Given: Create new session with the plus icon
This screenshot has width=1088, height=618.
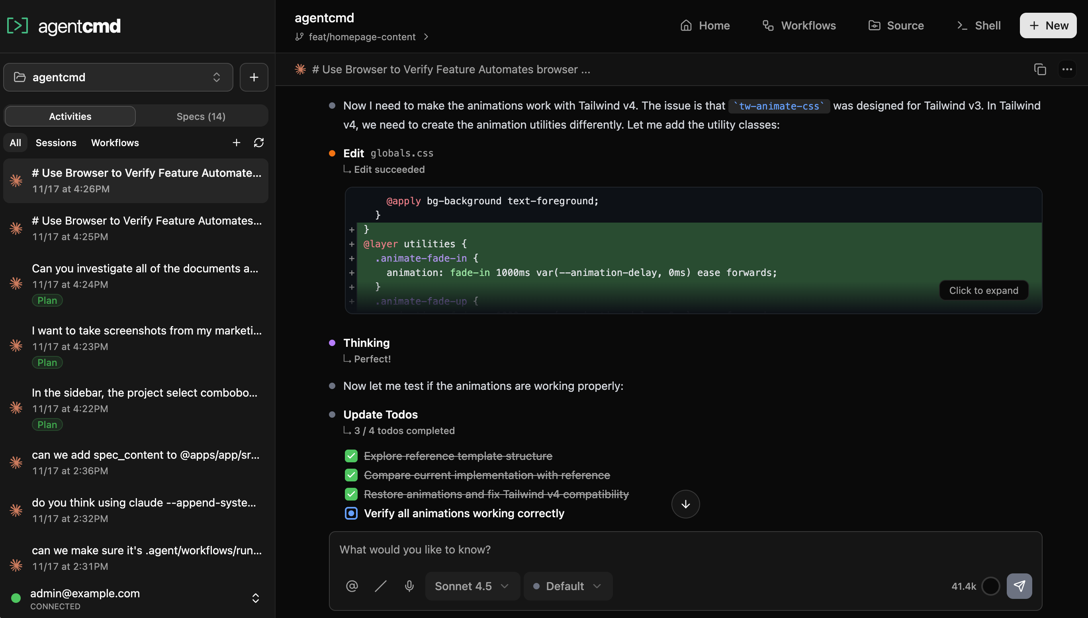Looking at the screenshot, I should click(x=237, y=143).
